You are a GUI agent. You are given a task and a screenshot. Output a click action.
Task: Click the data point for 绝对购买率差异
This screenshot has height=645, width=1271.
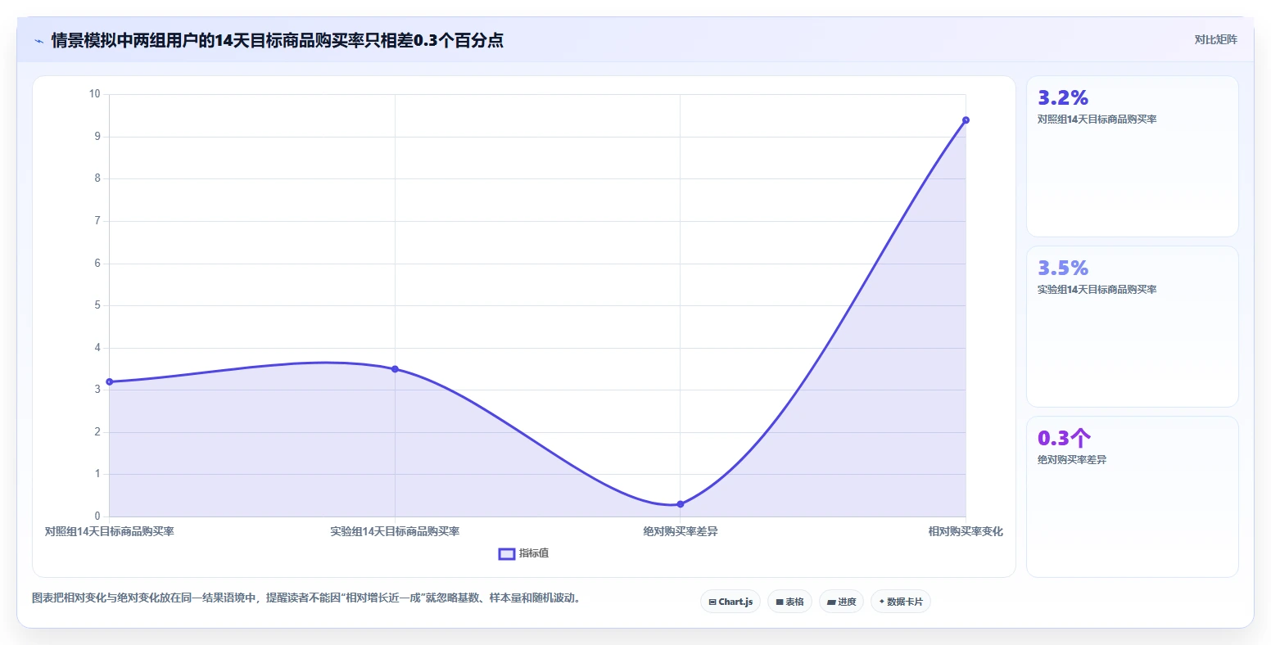click(681, 504)
